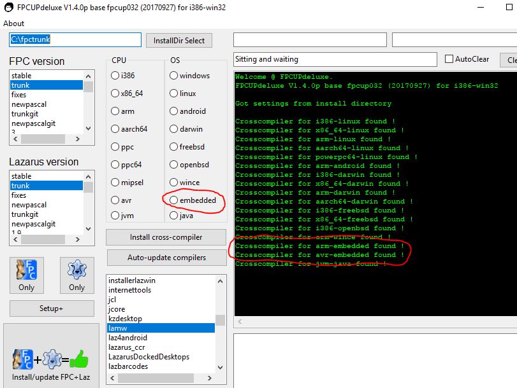Select the i386 CPU radio button
This screenshot has height=388, width=517.
pos(115,75)
